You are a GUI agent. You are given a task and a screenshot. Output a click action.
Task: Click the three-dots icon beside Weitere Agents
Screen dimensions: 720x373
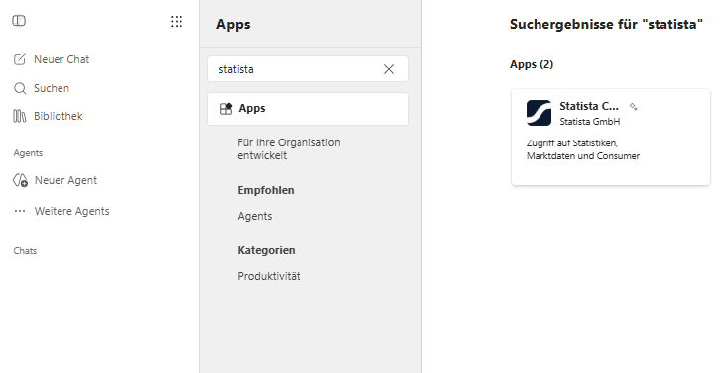click(20, 211)
